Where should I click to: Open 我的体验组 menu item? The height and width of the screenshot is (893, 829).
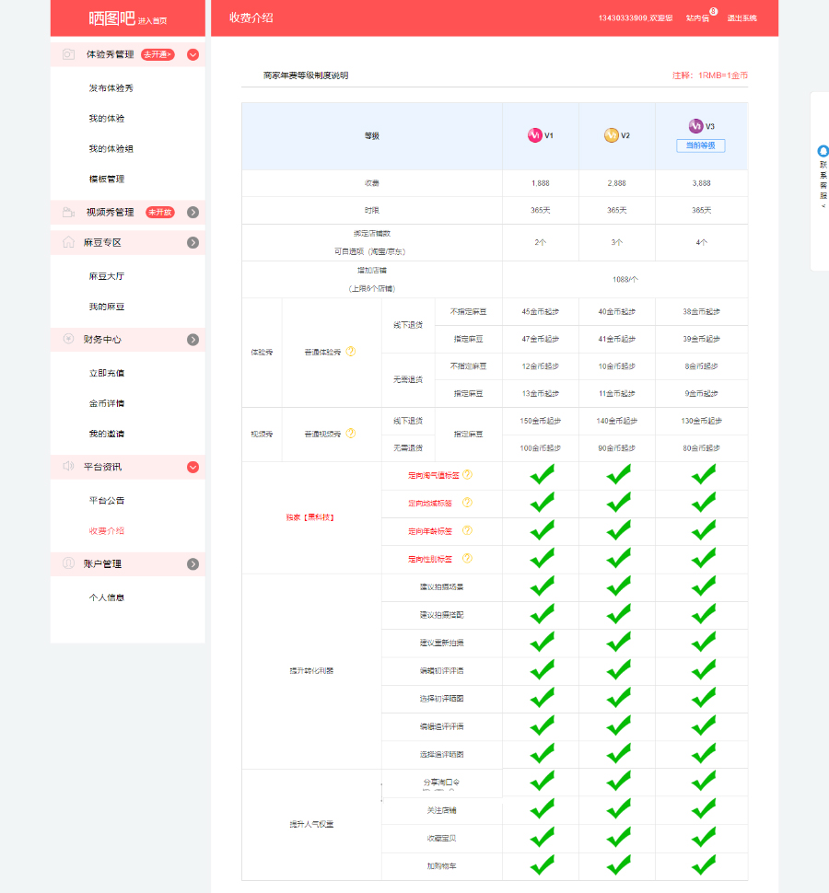tap(111, 148)
